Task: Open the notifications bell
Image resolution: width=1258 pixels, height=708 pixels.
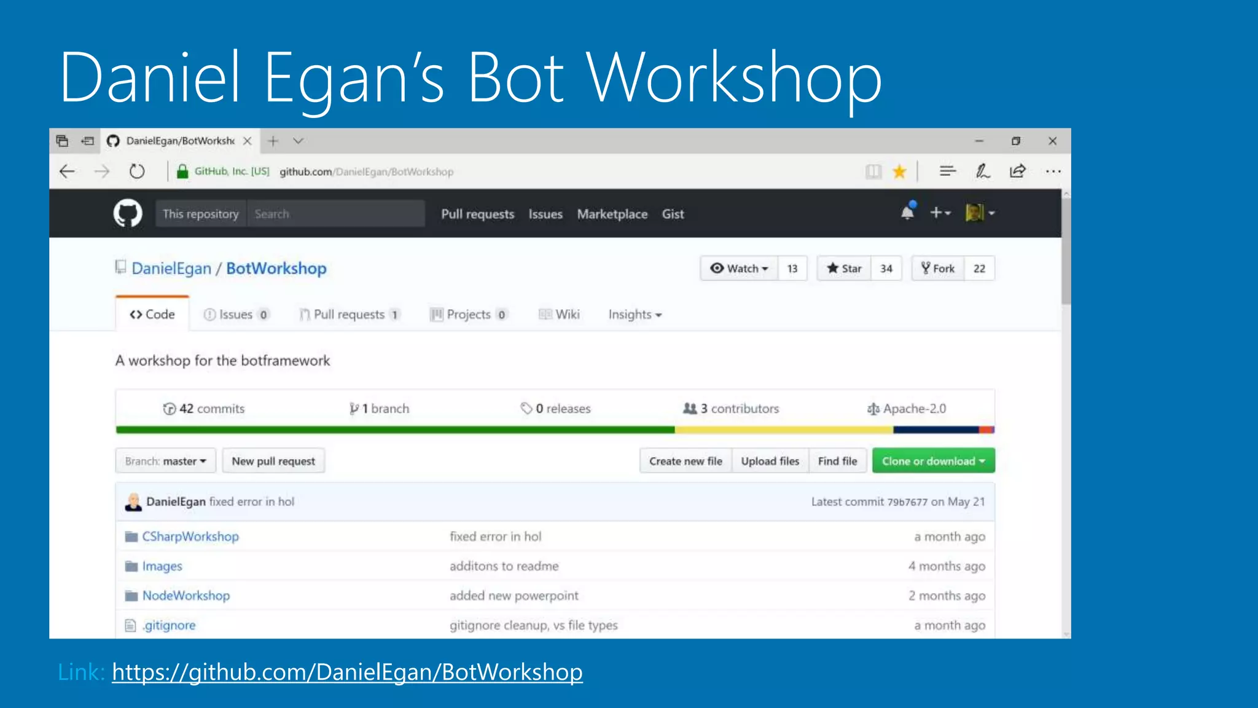Action: (x=907, y=212)
